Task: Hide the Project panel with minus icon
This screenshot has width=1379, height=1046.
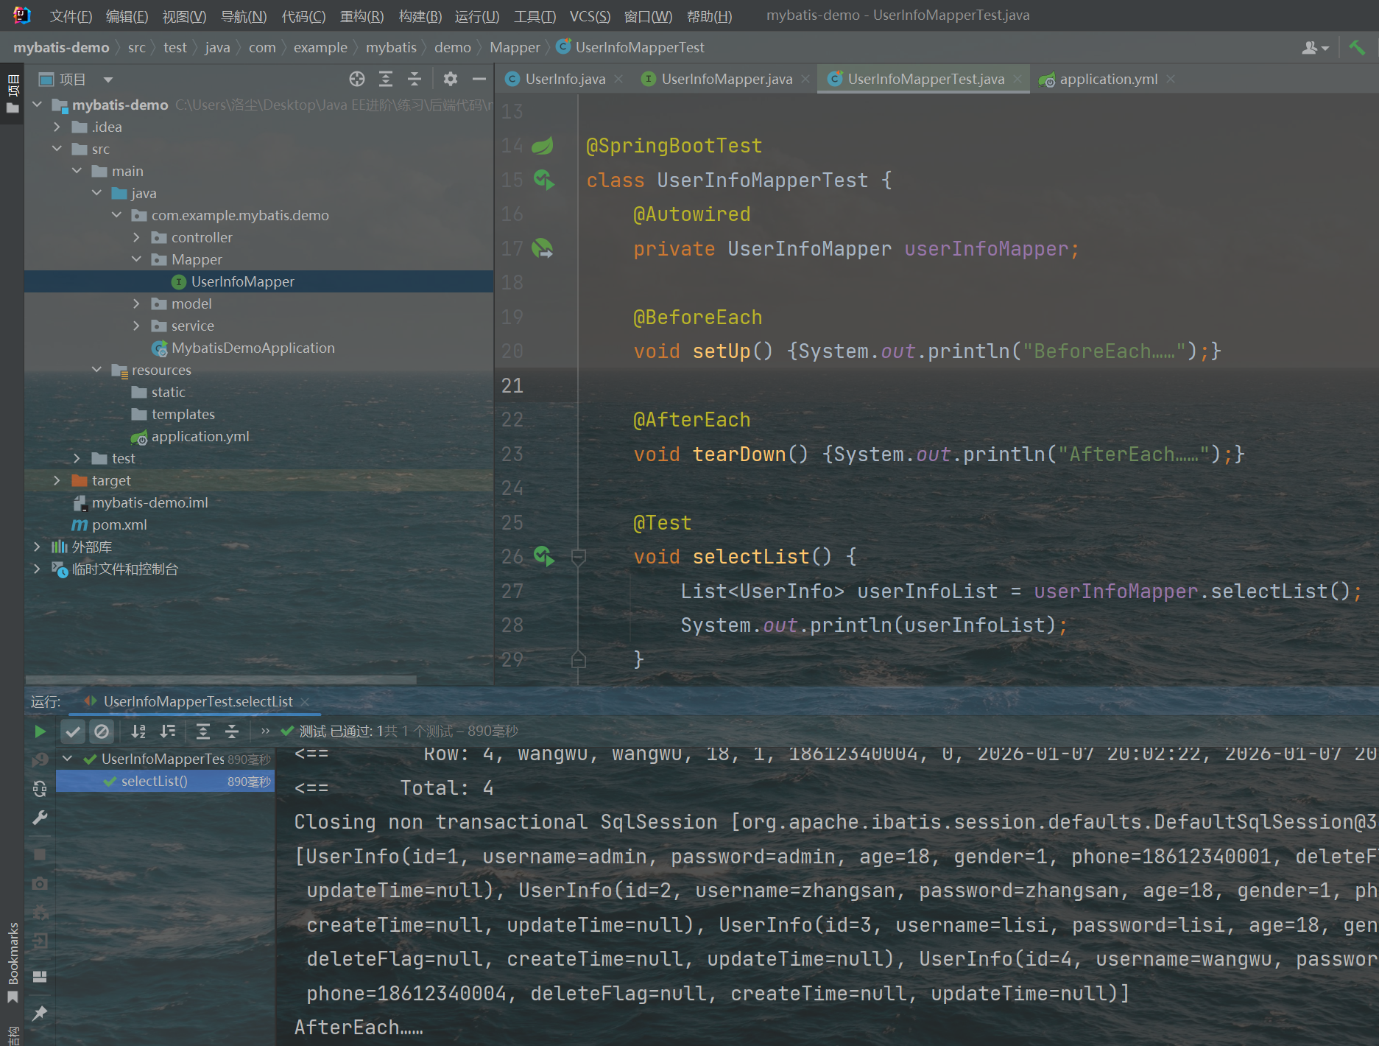Action: click(479, 79)
